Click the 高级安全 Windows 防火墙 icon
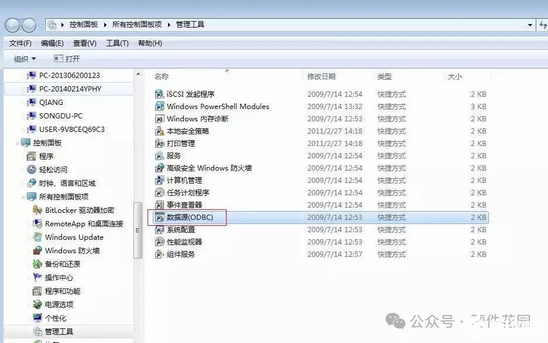 pyautogui.click(x=159, y=168)
